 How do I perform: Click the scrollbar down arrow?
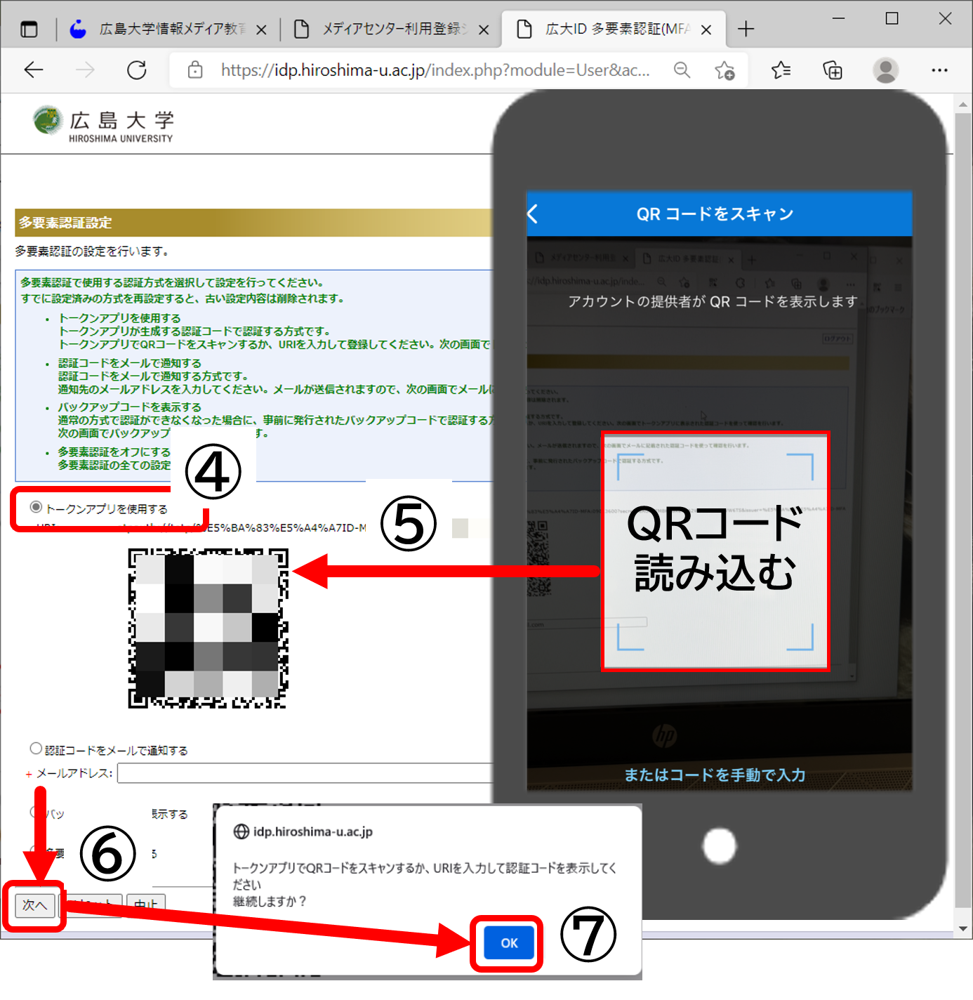[x=962, y=928]
